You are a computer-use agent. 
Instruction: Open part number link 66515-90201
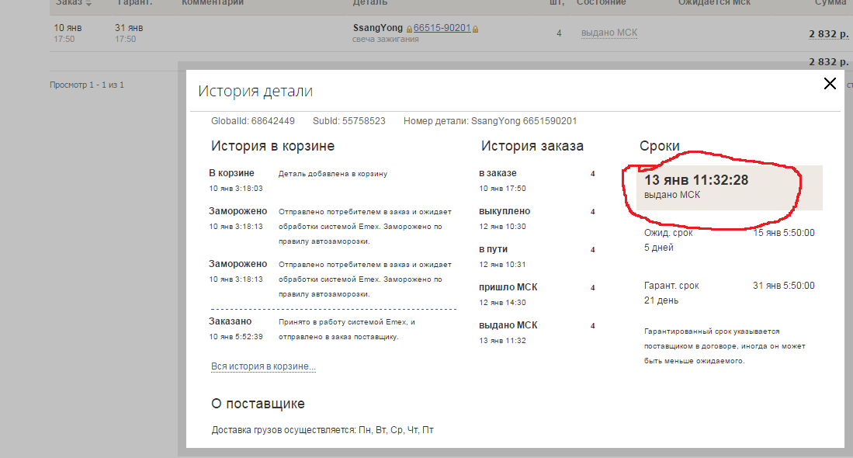click(442, 28)
